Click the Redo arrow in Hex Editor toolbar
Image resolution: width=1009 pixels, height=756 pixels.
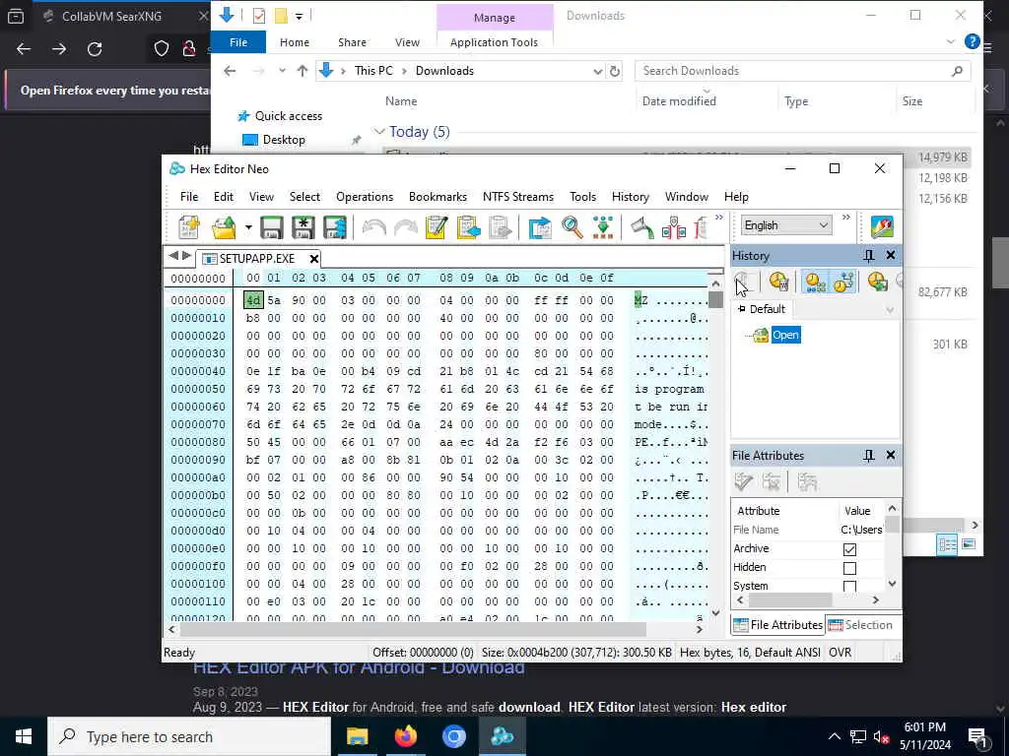coord(405,227)
